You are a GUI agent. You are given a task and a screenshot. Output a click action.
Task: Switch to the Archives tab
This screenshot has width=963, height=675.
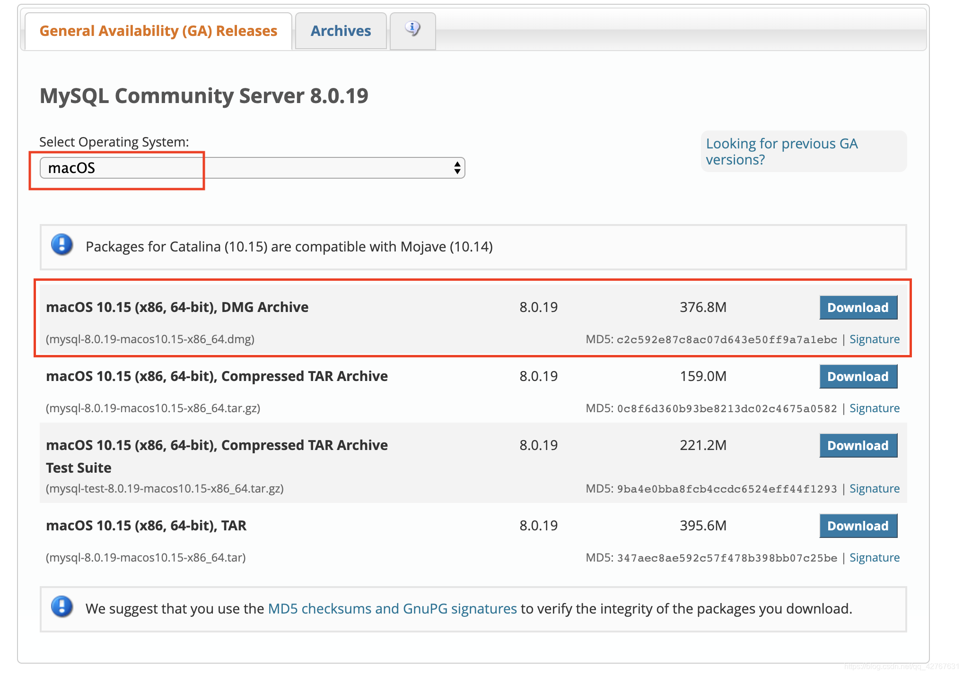tap(340, 30)
